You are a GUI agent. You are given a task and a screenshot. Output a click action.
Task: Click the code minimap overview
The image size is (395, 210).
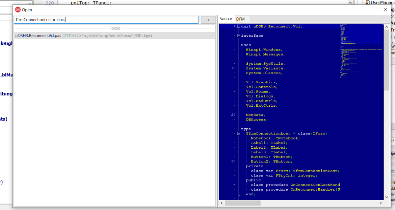(361, 51)
